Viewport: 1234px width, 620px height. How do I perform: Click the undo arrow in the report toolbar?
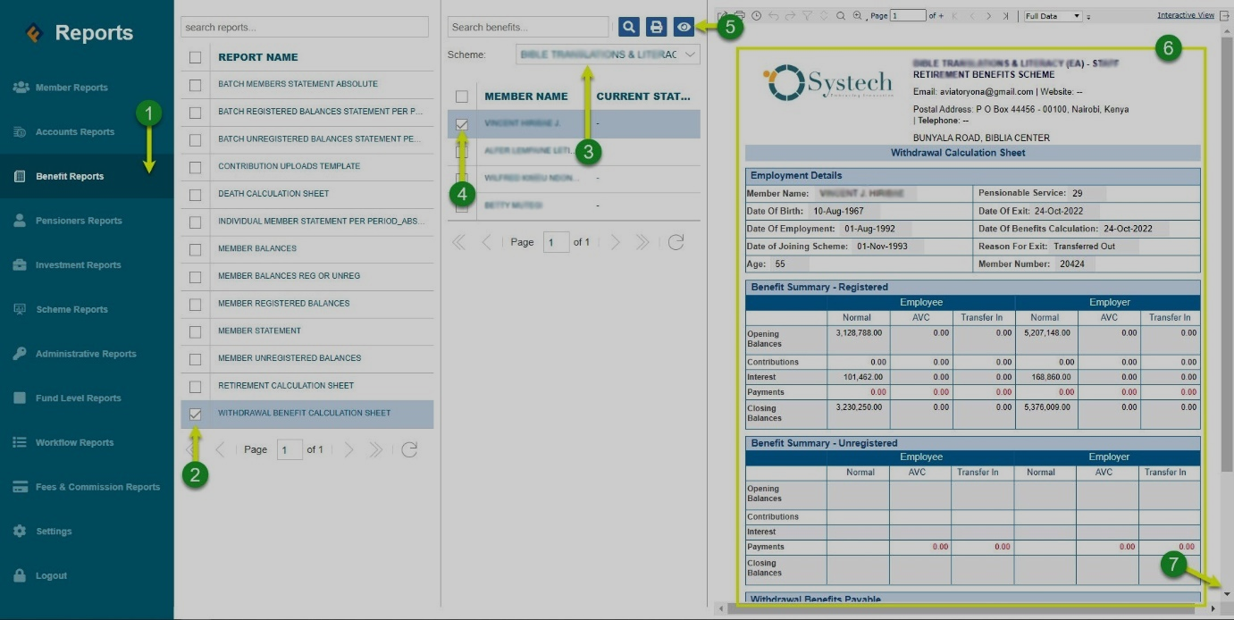[773, 15]
